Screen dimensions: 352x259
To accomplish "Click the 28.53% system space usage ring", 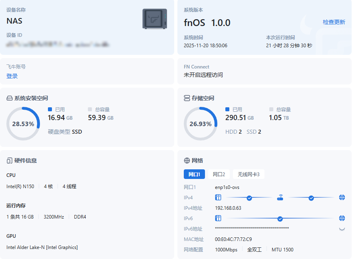I will [x=23, y=124].
